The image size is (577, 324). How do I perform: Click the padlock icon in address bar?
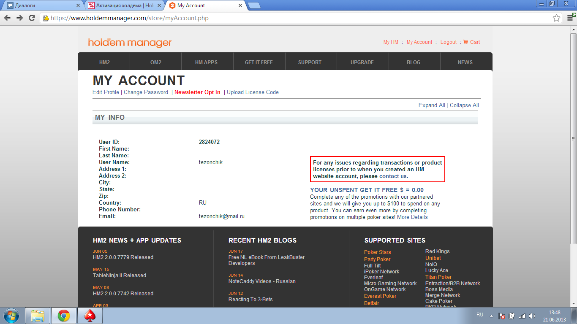46,18
